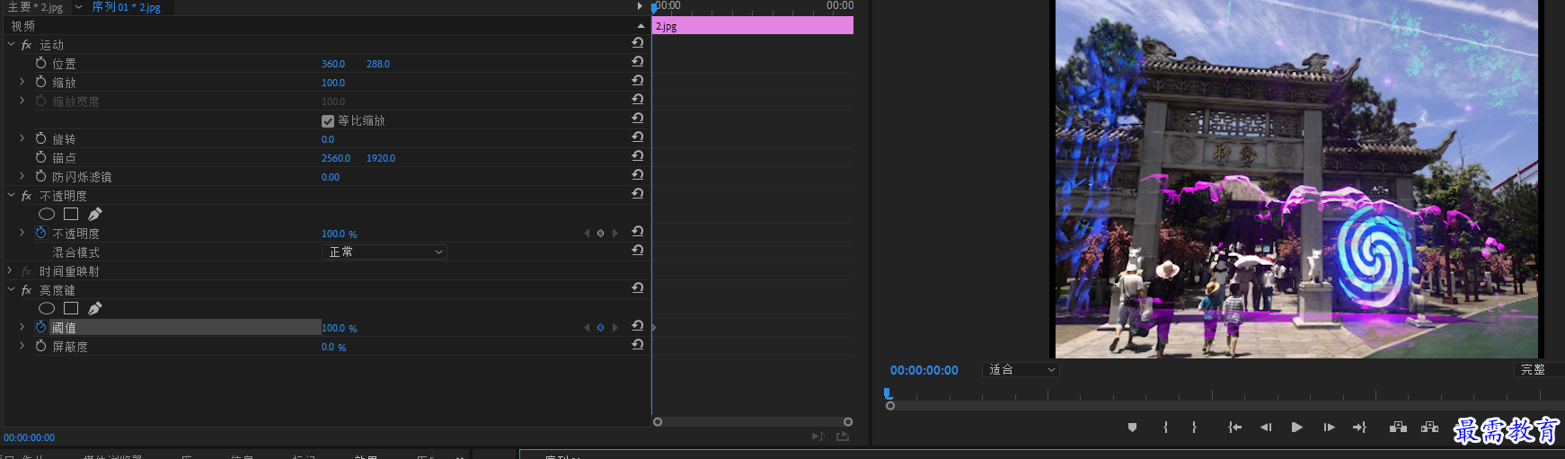Toggle the 旋转 stopwatch animation

tap(41, 138)
